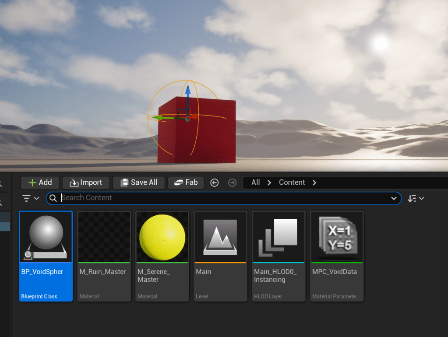Viewport: 448px width, 337px height.
Task: Open the sort options dropdown
Action: tap(416, 198)
